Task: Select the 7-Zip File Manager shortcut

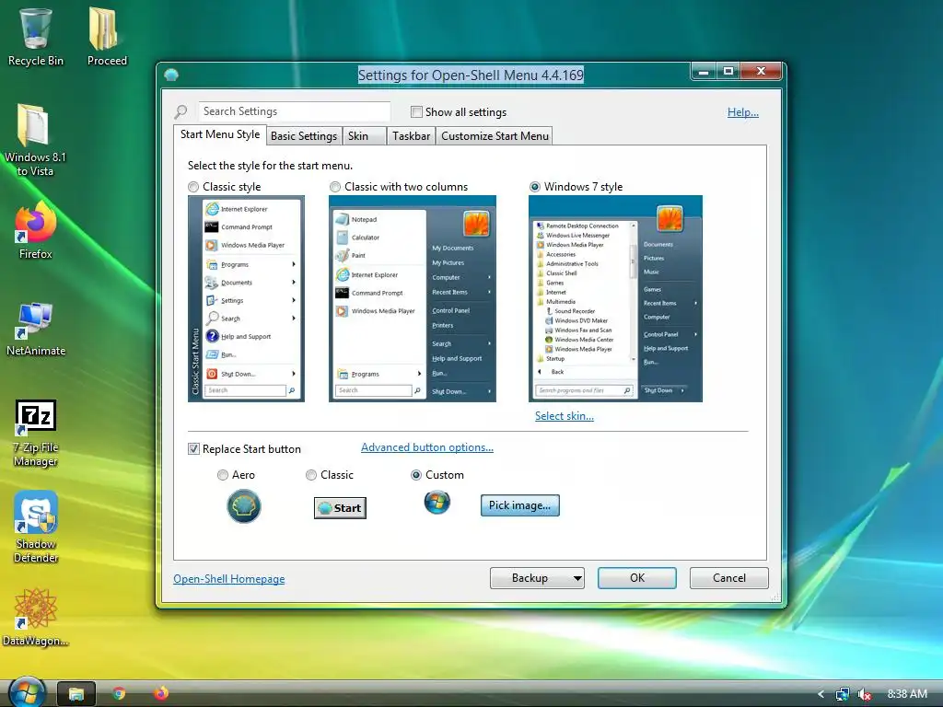Action: 36,433
